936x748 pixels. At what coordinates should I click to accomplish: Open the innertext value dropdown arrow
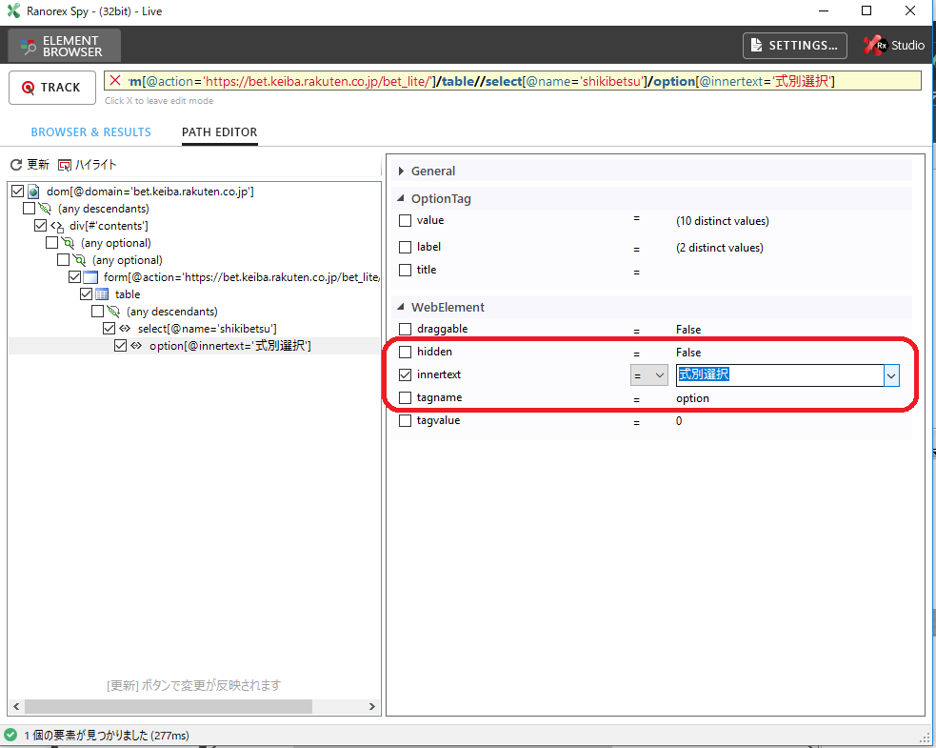click(x=891, y=375)
